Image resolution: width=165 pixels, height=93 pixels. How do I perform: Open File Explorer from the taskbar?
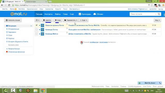tap(36, 91)
